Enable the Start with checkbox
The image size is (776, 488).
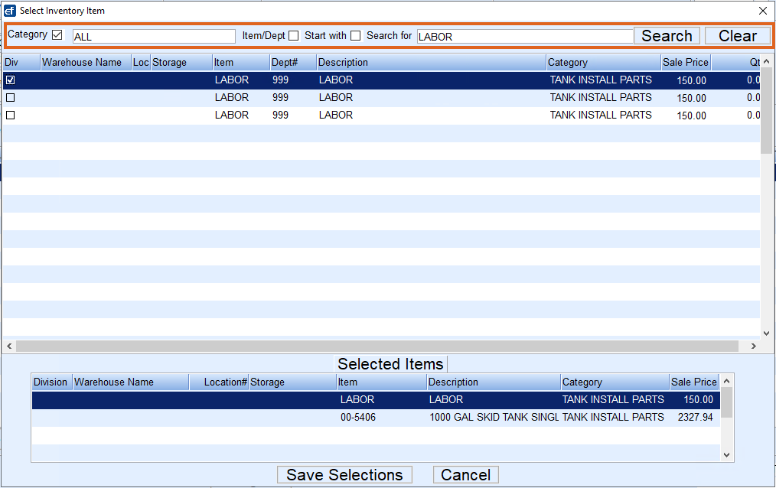pos(355,36)
